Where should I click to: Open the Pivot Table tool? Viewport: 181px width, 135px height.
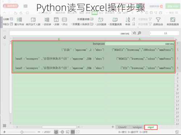pyautogui.click(x=173, y=21)
